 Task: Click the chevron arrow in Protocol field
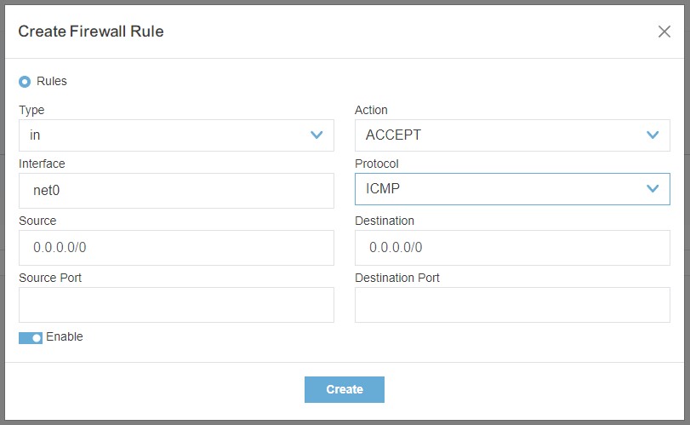653,188
